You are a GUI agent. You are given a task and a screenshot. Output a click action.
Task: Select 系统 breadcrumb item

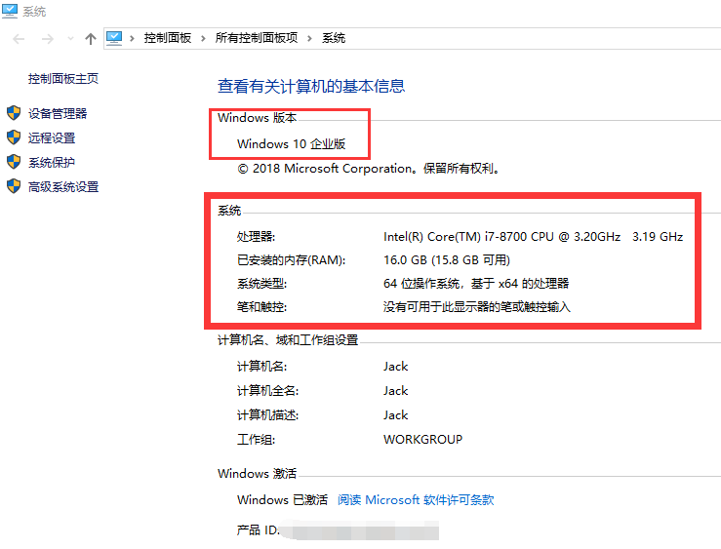click(x=334, y=38)
